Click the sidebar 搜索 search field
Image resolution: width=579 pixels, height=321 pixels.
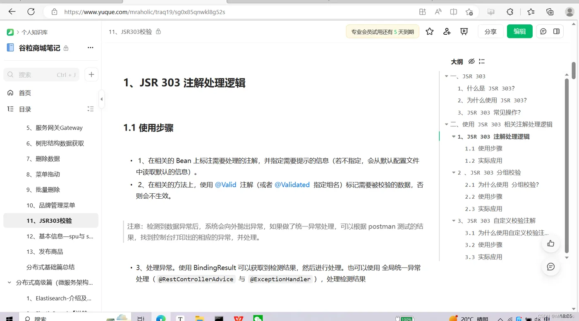pos(41,75)
